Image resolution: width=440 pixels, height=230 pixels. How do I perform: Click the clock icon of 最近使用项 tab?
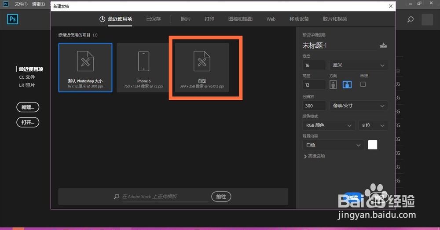[x=102, y=19]
